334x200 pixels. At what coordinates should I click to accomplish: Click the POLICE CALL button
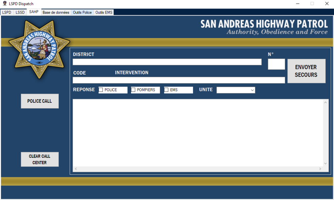click(x=39, y=101)
